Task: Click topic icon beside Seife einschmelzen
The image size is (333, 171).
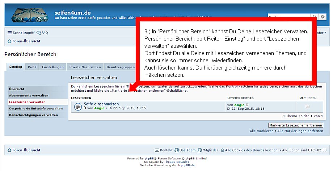Action: pyautogui.click(x=78, y=107)
